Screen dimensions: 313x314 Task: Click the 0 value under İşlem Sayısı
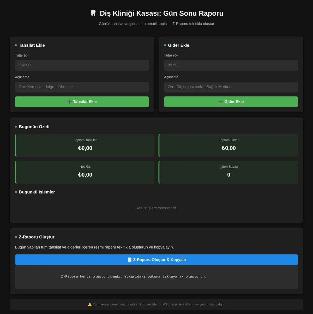coord(229,175)
